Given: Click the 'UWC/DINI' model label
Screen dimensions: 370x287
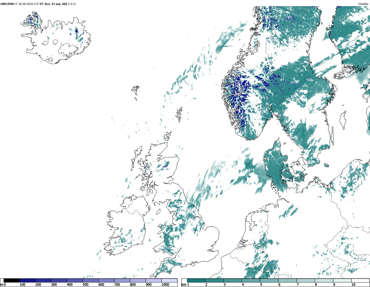Looking at the screenshot, I should tap(7, 4).
